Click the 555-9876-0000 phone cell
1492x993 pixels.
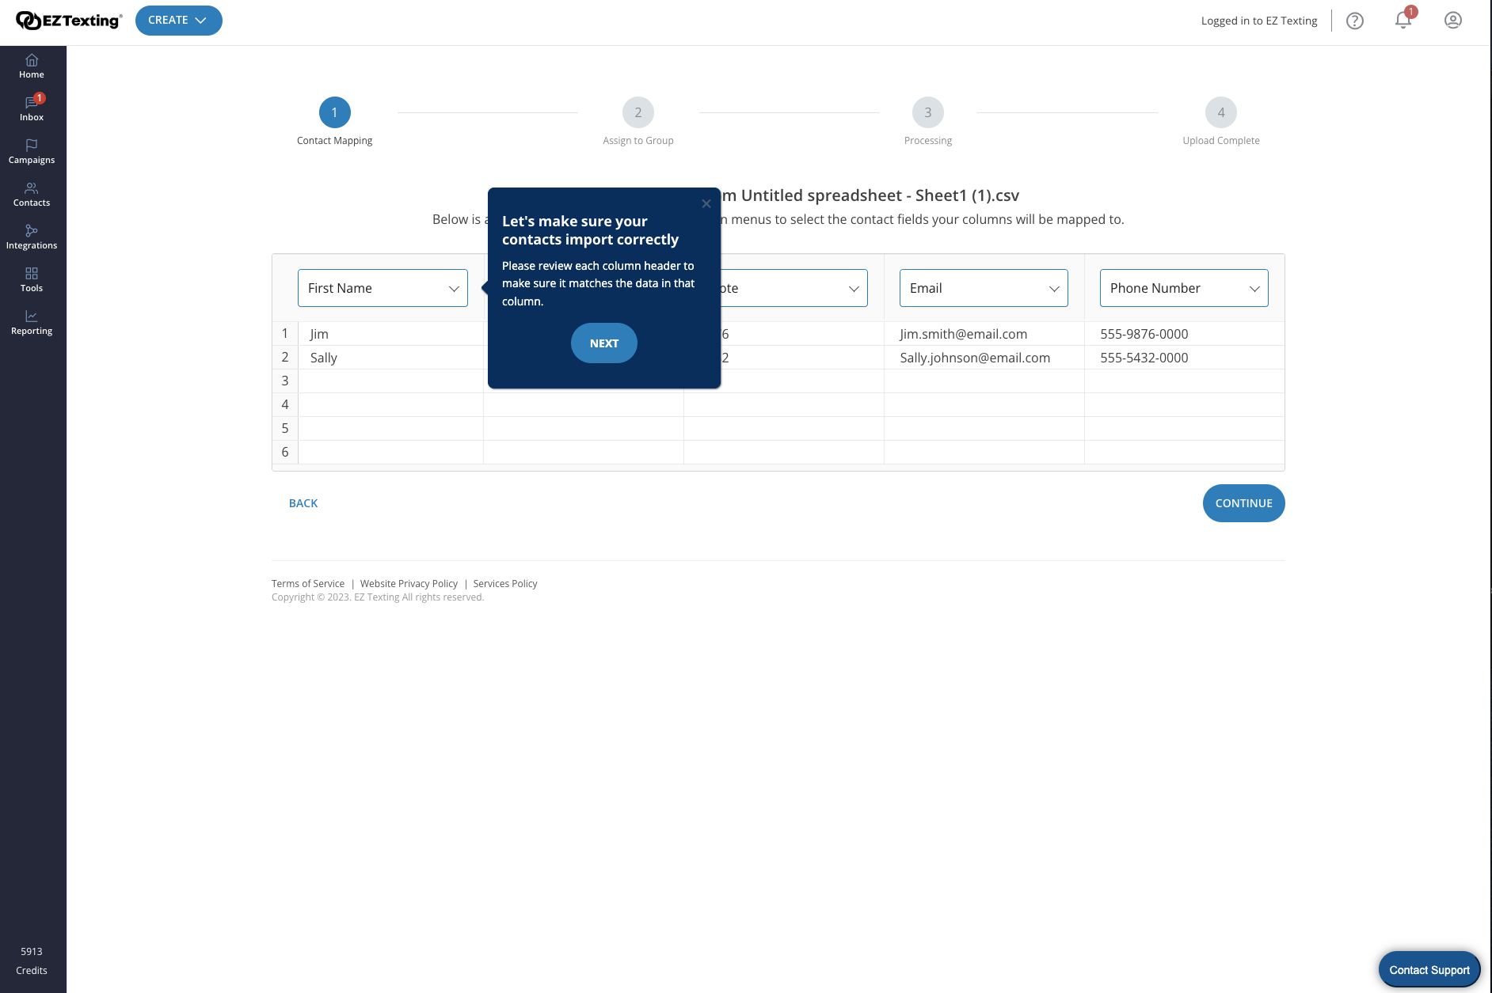pyautogui.click(x=1184, y=334)
